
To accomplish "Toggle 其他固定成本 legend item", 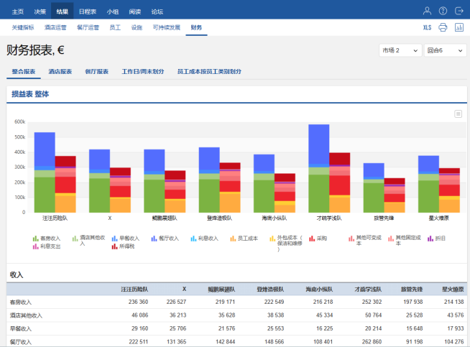I will tap(405, 241).
